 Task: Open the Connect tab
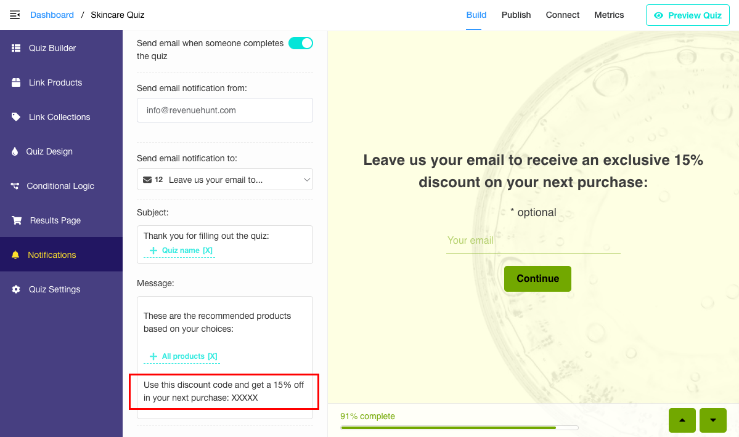[562, 15]
